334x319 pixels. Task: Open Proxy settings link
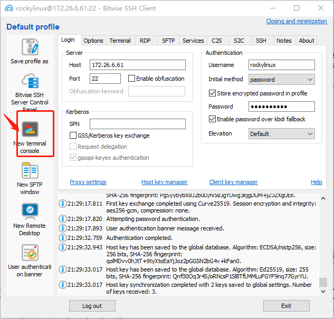88,182
